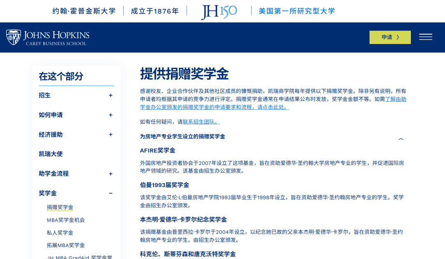Expand the 经济援助 plus icon
The height and width of the screenshot is (259, 445).
point(111,134)
